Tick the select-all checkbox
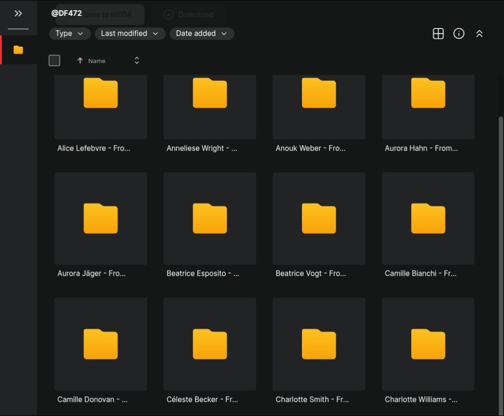 click(55, 60)
